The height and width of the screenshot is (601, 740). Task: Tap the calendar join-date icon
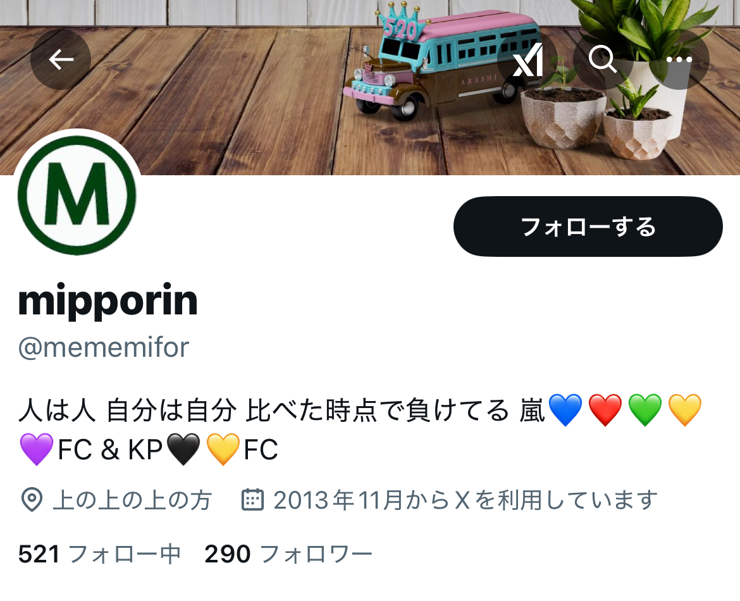[252, 500]
